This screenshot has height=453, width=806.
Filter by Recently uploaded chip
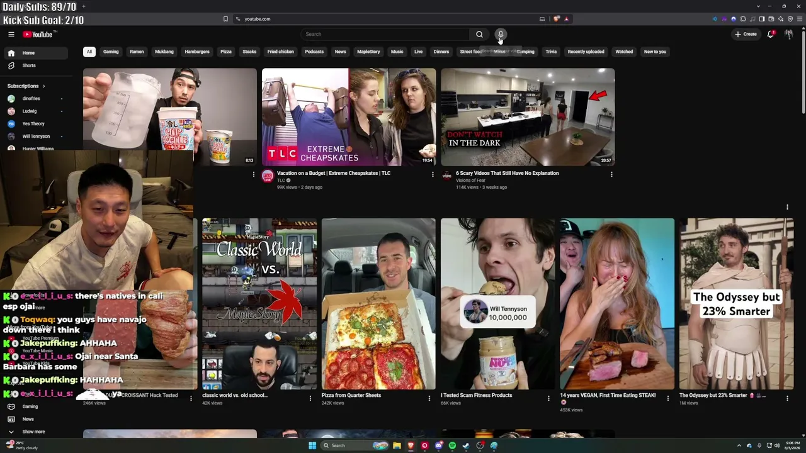click(x=586, y=52)
